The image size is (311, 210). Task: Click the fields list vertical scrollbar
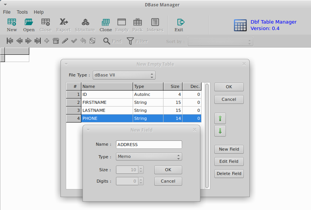coord(207,136)
